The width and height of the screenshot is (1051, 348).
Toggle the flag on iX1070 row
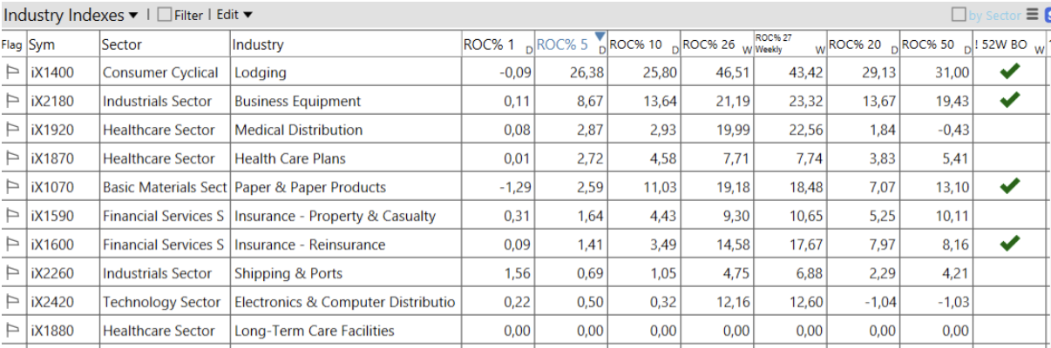pos(13,187)
